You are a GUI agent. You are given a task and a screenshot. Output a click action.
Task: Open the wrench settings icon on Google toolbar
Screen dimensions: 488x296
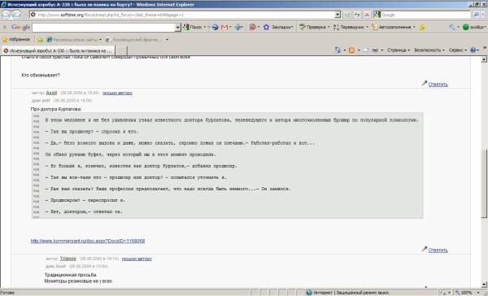coord(452,28)
